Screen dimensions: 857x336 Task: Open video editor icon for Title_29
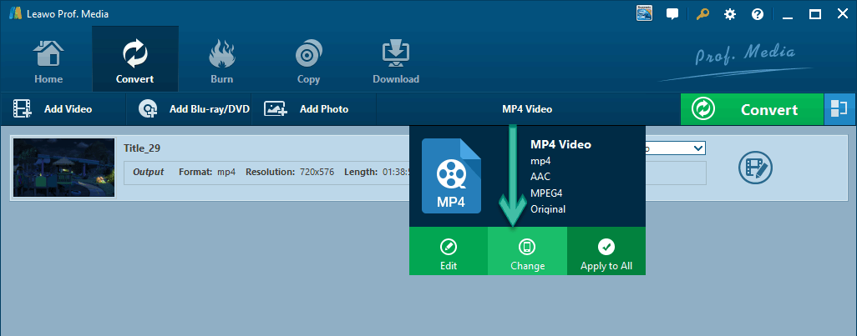click(x=755, y=168)
